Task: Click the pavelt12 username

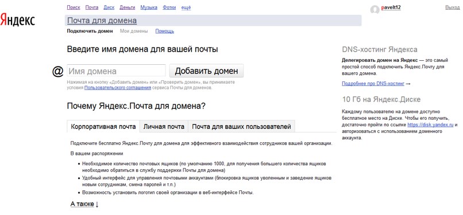Action: [x=391, y=7]
